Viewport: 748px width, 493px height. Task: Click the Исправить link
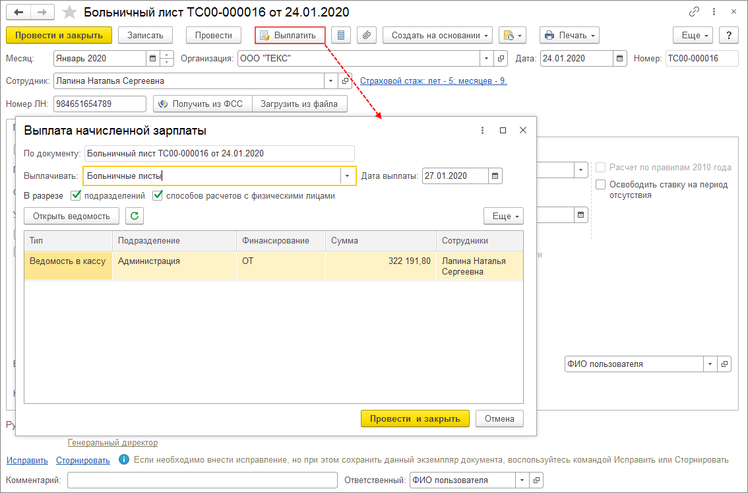(27, 460)
